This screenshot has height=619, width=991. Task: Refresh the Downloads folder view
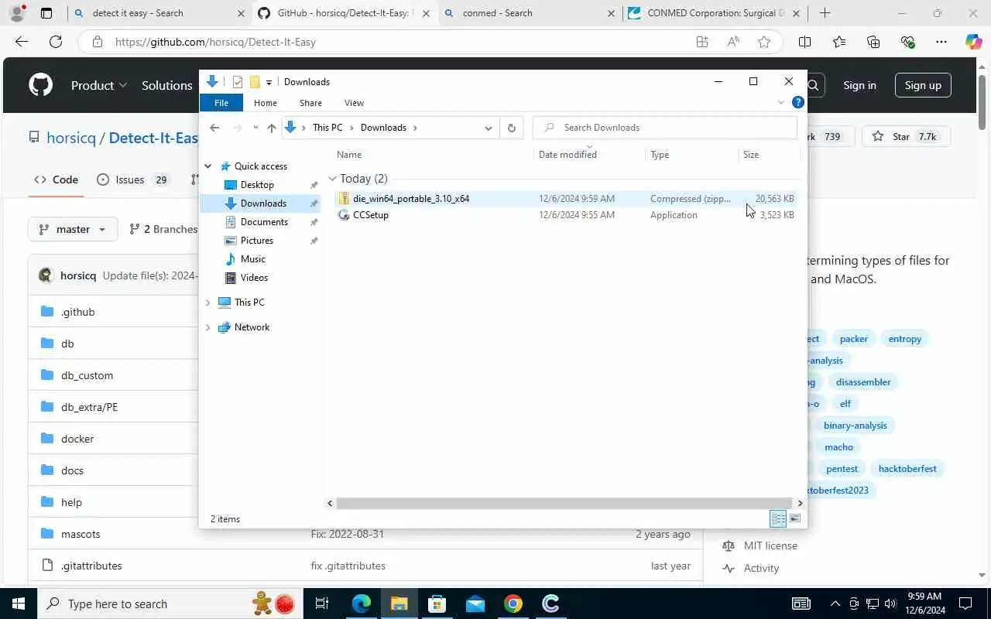point(511,128)
